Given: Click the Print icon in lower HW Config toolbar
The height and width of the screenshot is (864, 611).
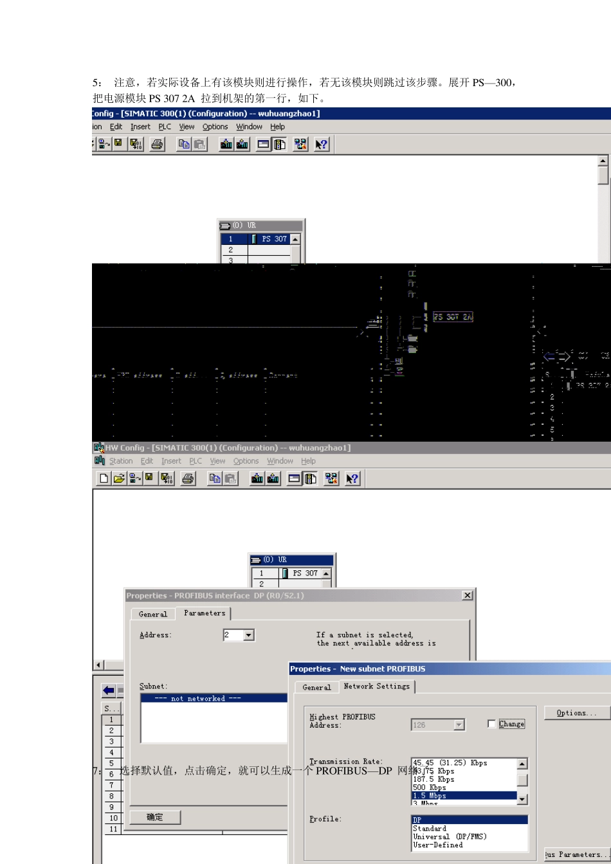Looking at the screenshot, I should (188, 478).
